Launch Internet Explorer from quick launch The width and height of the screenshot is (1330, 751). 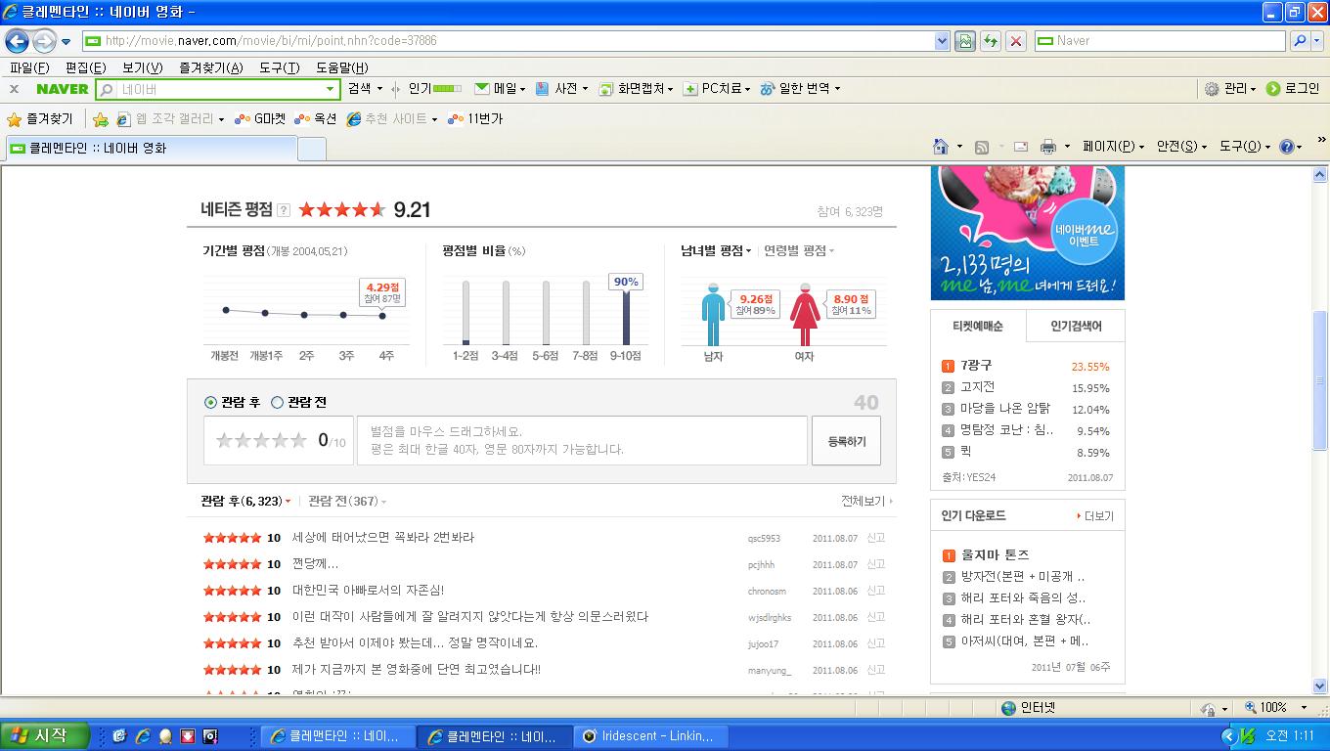pyautogui.click(x=143, y=735)
